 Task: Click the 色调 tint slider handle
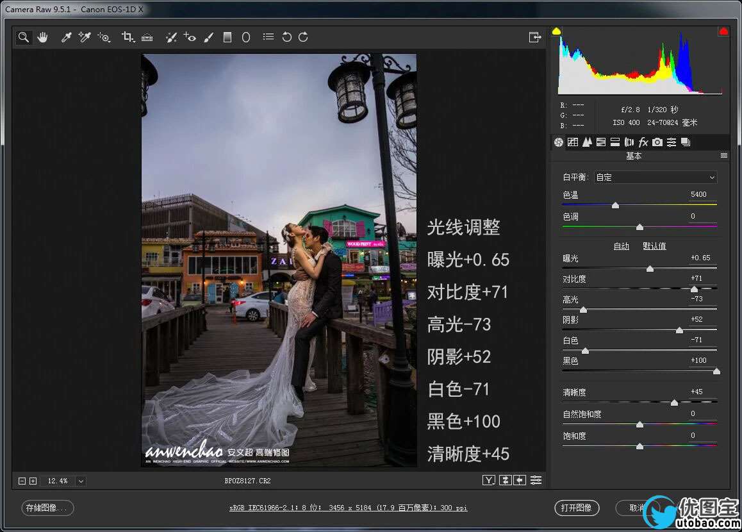(x=639, y=227)
